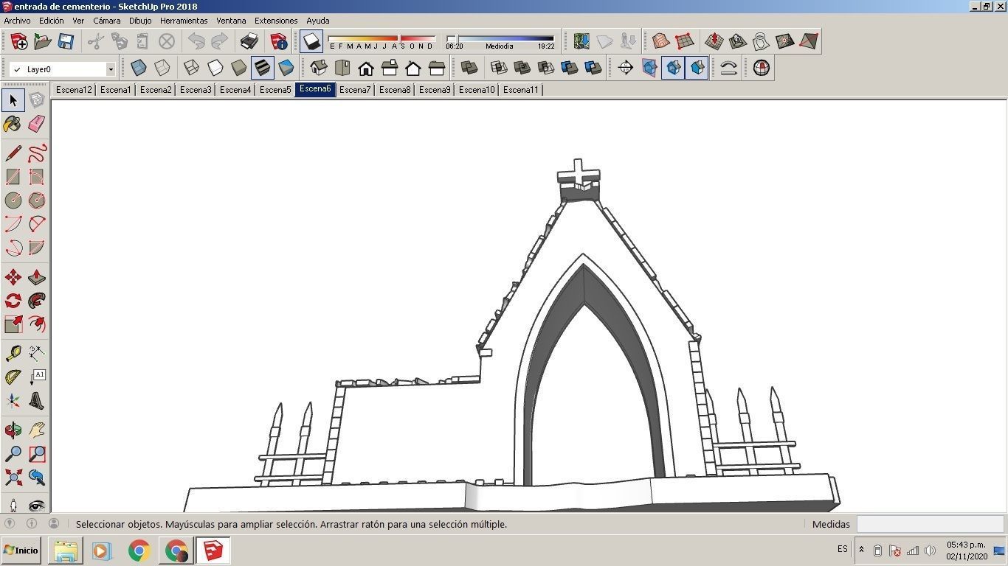The height and width of the screenshot is (566, 1008).
Task: Switch to Wireframe style
Action: (191, 69)
